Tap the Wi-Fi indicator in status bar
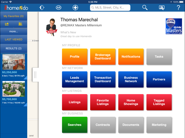The image size is (185, 138). tap(11, 2)
